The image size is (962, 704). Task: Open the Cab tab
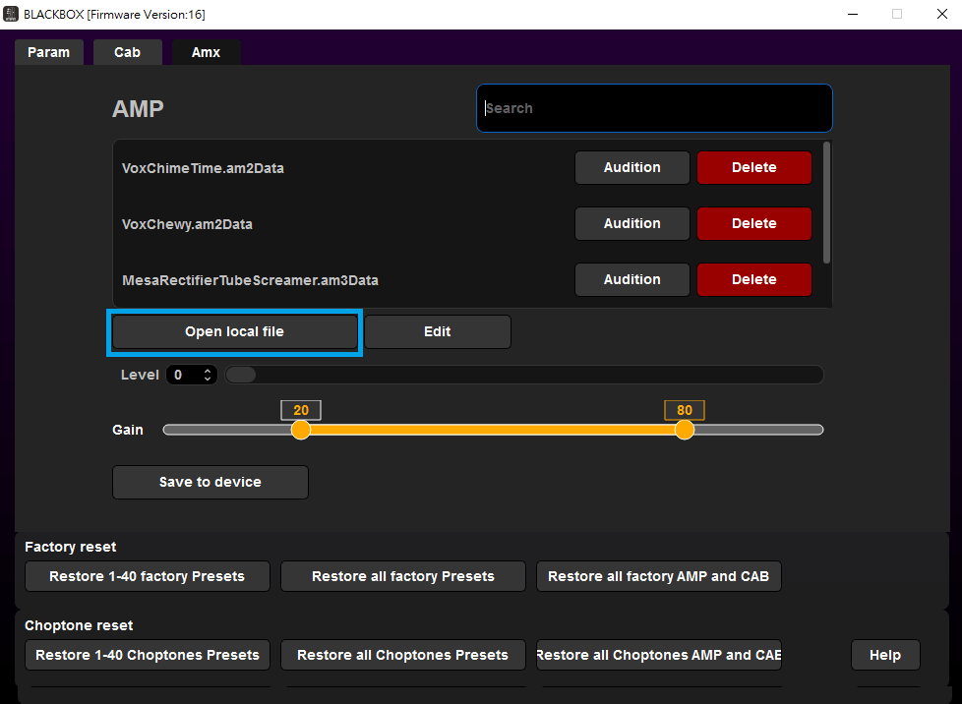click(x=127, y=52)
